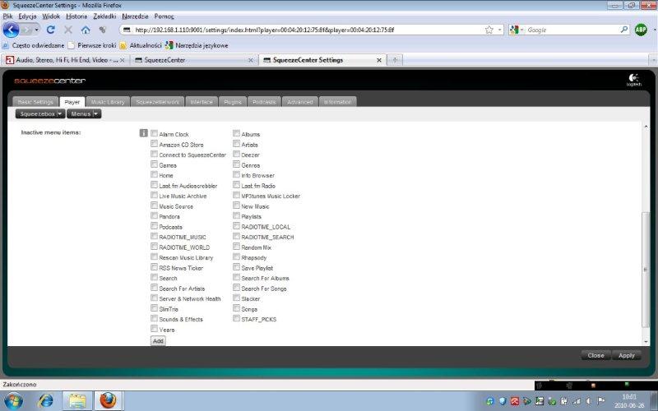Image resolution: width=658 pixels, height=411 pixels.
Task: Select the Years checkbox
Action: 154,329
